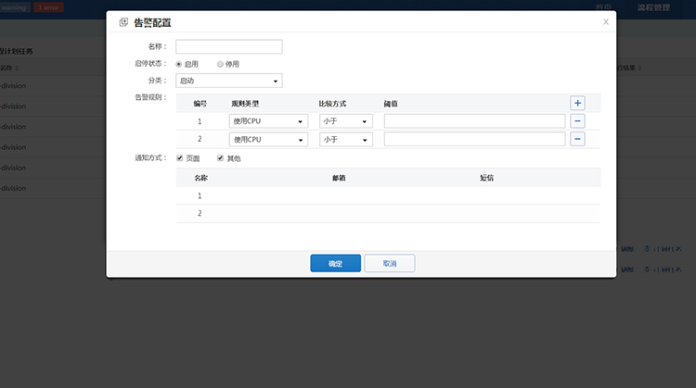The height and width of the screenshot is (388, 696).
Task: Click the threshold input in rule row 1
Action: tap(474, 121)
